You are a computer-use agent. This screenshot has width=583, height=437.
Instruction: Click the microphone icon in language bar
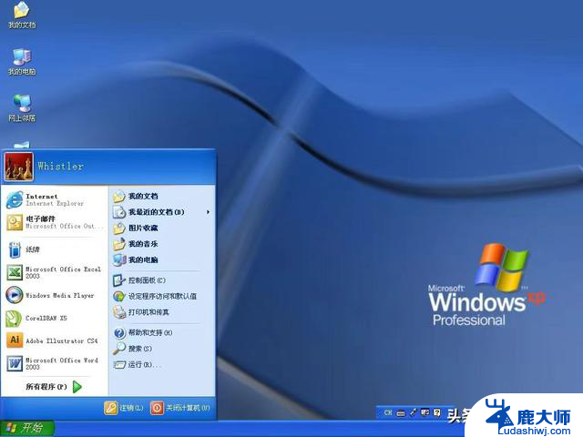click(x=413, y=412)
